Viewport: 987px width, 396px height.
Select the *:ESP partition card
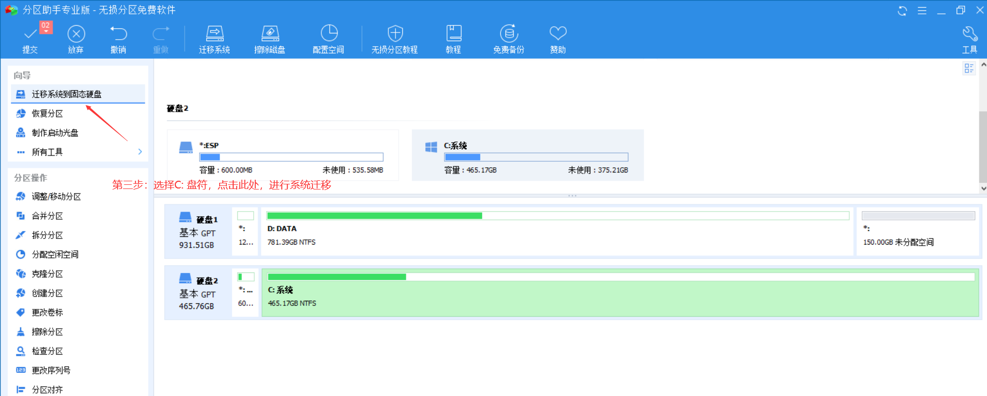pyautogui.click(x=283, y=155)
